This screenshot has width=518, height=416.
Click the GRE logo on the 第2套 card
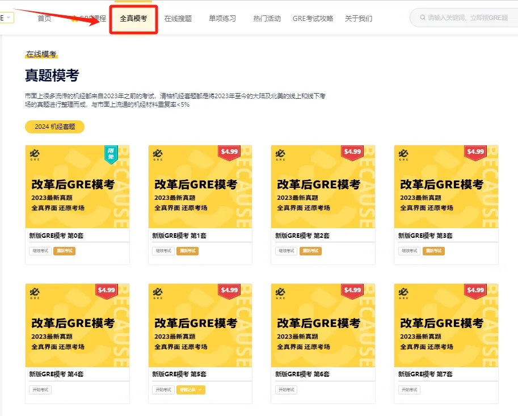click(x=280, y=154)
